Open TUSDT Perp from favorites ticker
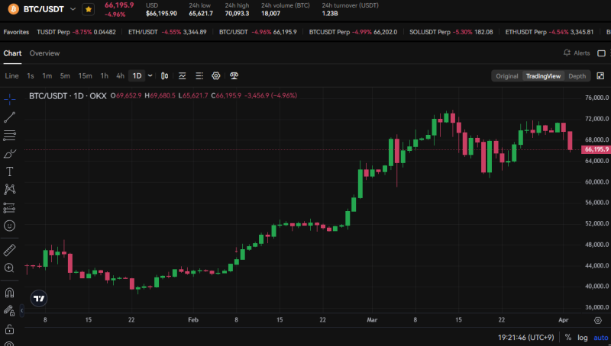611x346 pixels. (76, 32)
